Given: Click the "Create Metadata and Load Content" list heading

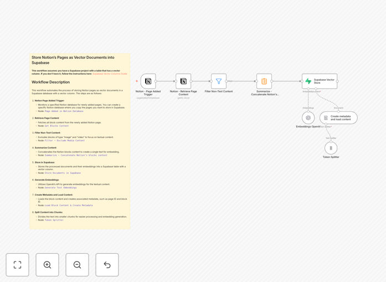Looking at the screenshot, I should click(54, 195).
